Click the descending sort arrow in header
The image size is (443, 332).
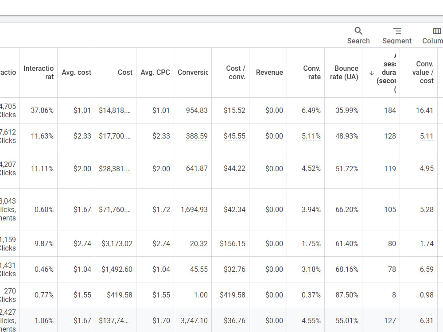(x=372, y=73)
